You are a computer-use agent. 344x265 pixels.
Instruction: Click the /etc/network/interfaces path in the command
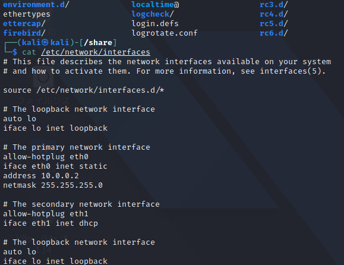coord(96,52)
